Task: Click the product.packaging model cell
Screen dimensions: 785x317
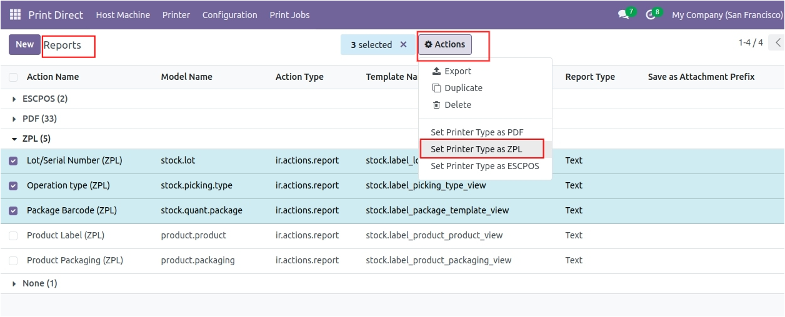Action: pyautogui.click(x=198, y=260)
